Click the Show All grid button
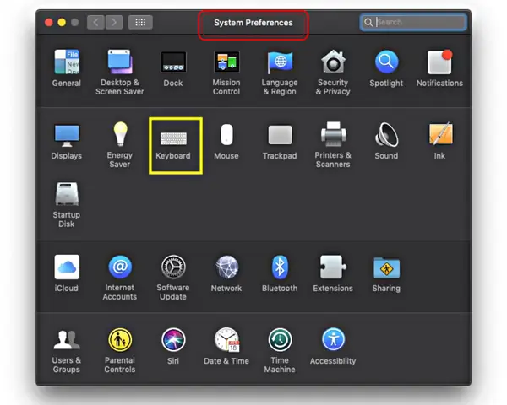Viewport: 507px width, 405px height. coord(140,22)
